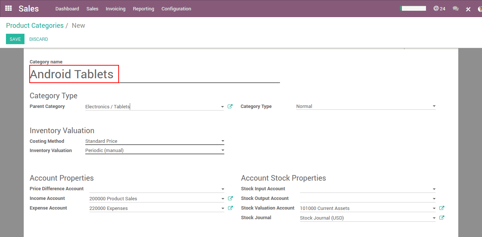Open the @ mentions inbox
Viewport: 482px width, 237px height.
coord(439,9)
